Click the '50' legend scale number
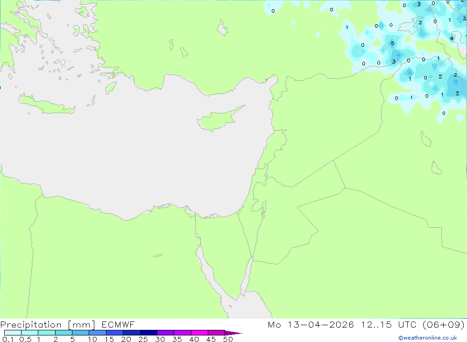 point(228,339)
